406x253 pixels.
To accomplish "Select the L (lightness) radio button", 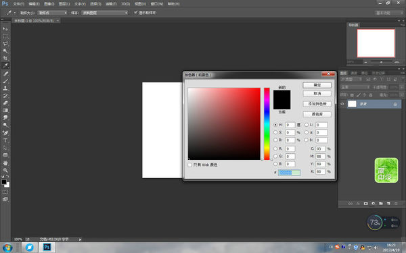I will pos(307,125).
